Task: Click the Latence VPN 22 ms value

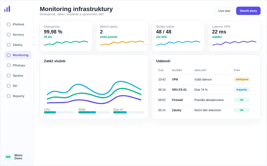Action: (x=219, y=32)
